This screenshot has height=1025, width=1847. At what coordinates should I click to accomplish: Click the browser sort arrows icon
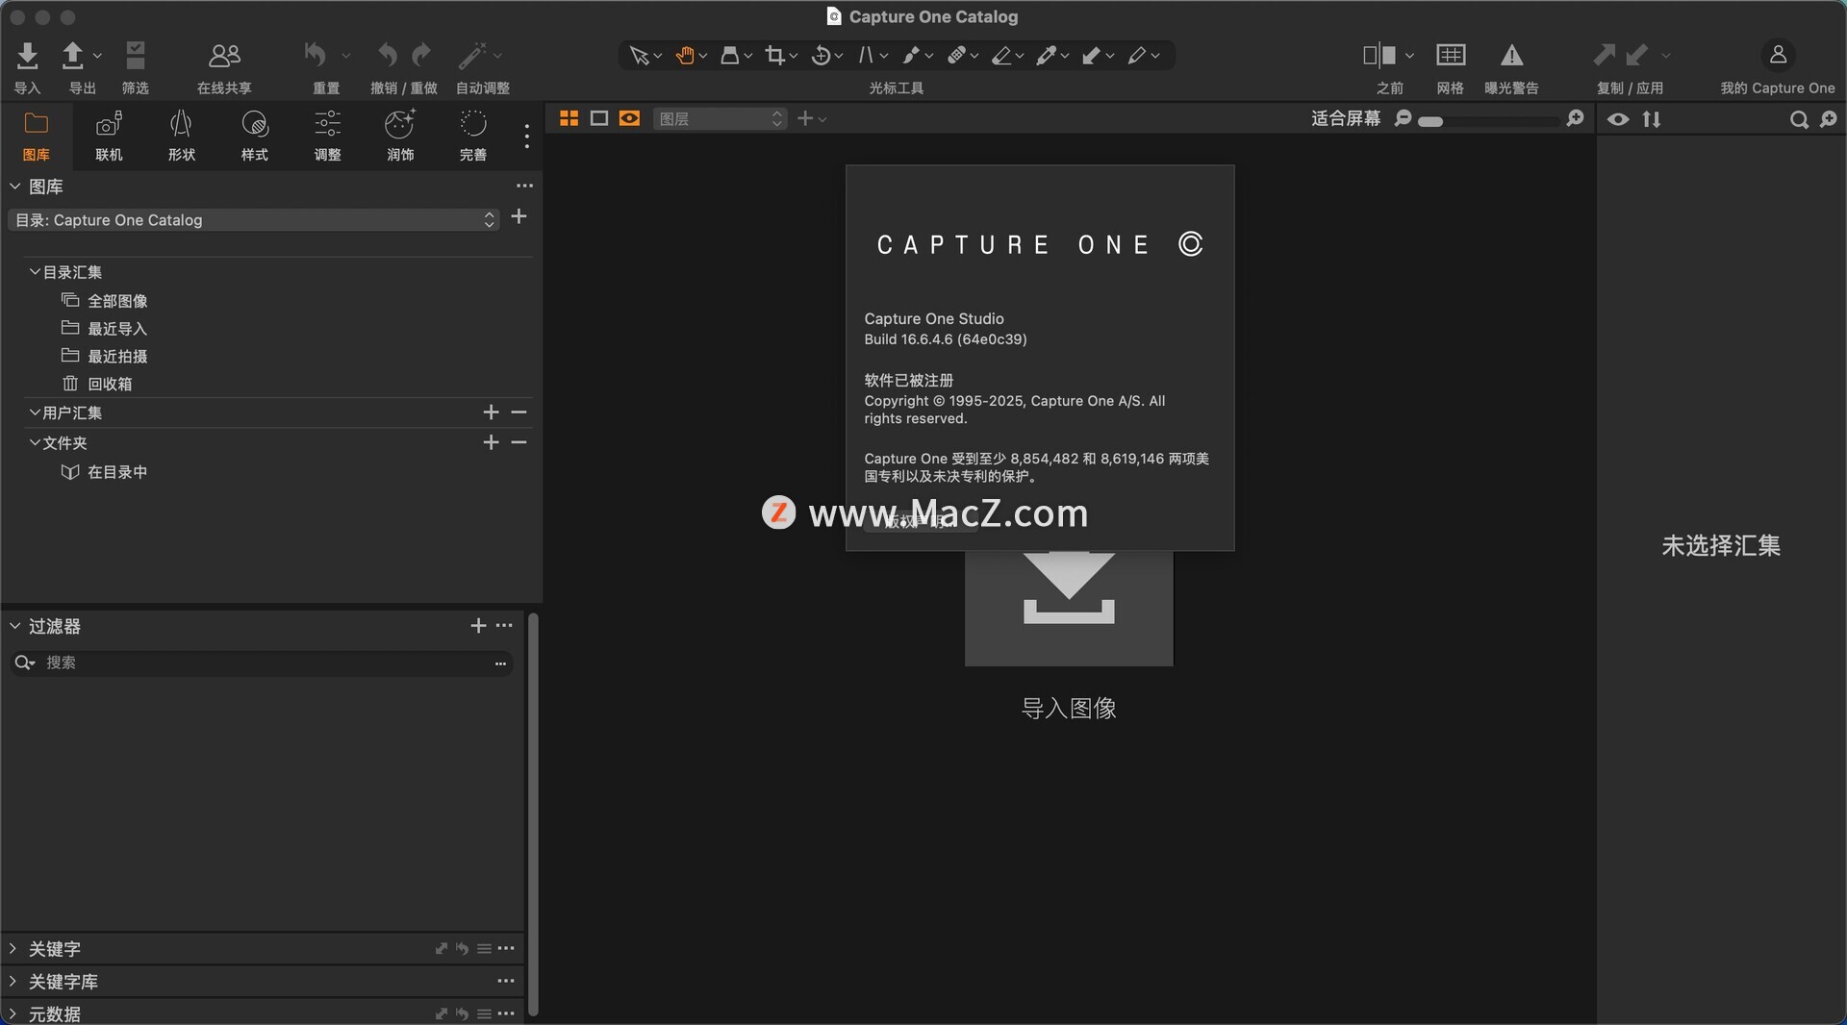(1652, 119)
